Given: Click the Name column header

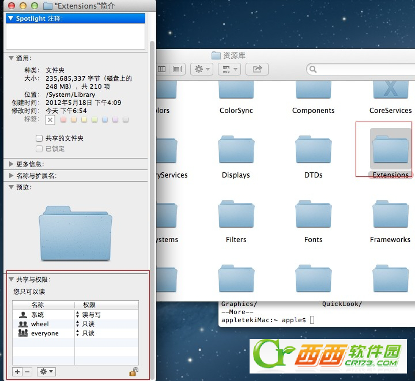Looking at the screenshot, I should point(43,305).
